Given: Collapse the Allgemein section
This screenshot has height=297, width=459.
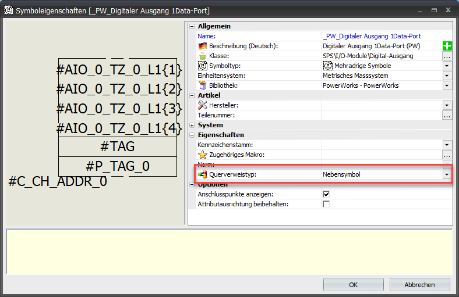Looking at the screenshot, I should (193, 26).
